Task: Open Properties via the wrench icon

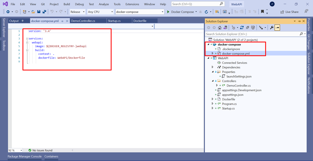Action: coord(271,28)
